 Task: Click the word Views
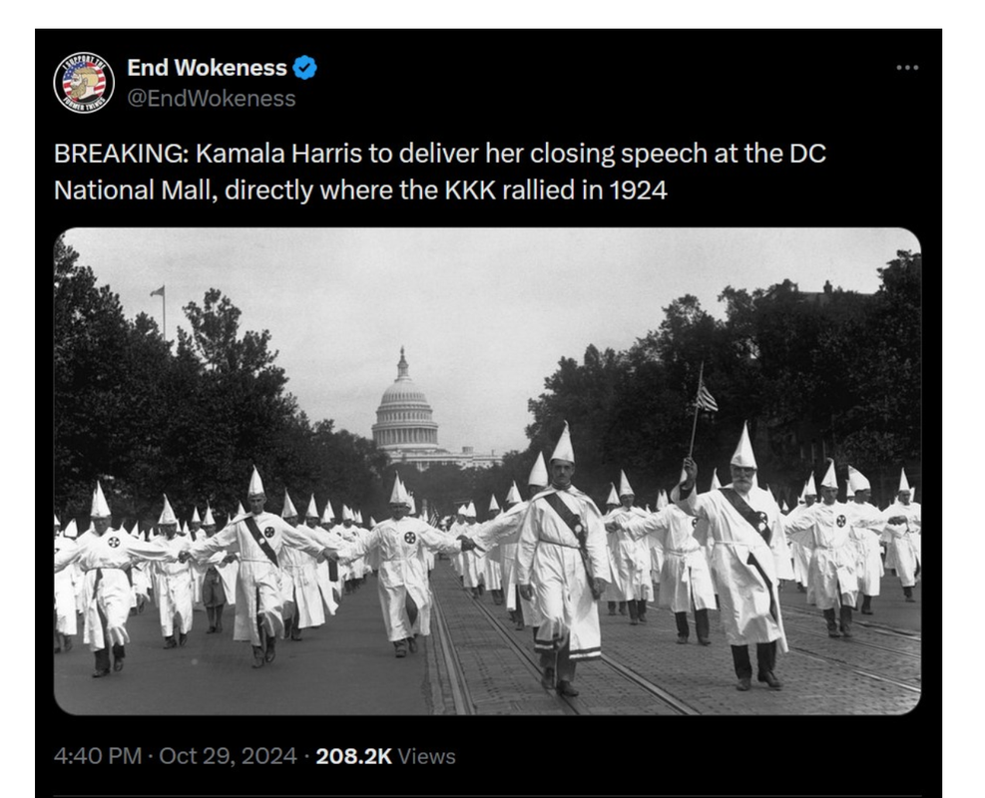coord(426,756)
